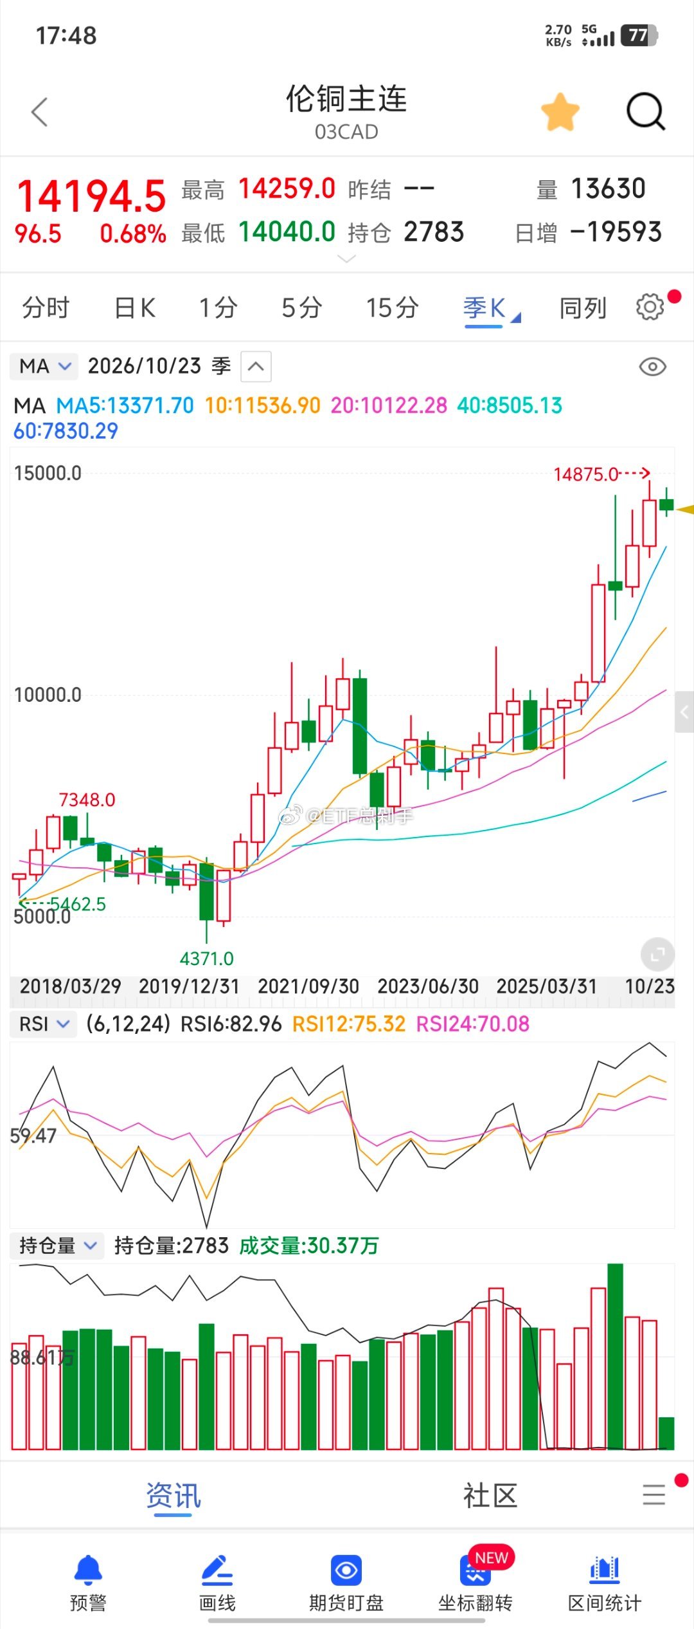Tap the 2025/03/31 date axis label
Screen dimensions: 694x1629
coord(547,986)
